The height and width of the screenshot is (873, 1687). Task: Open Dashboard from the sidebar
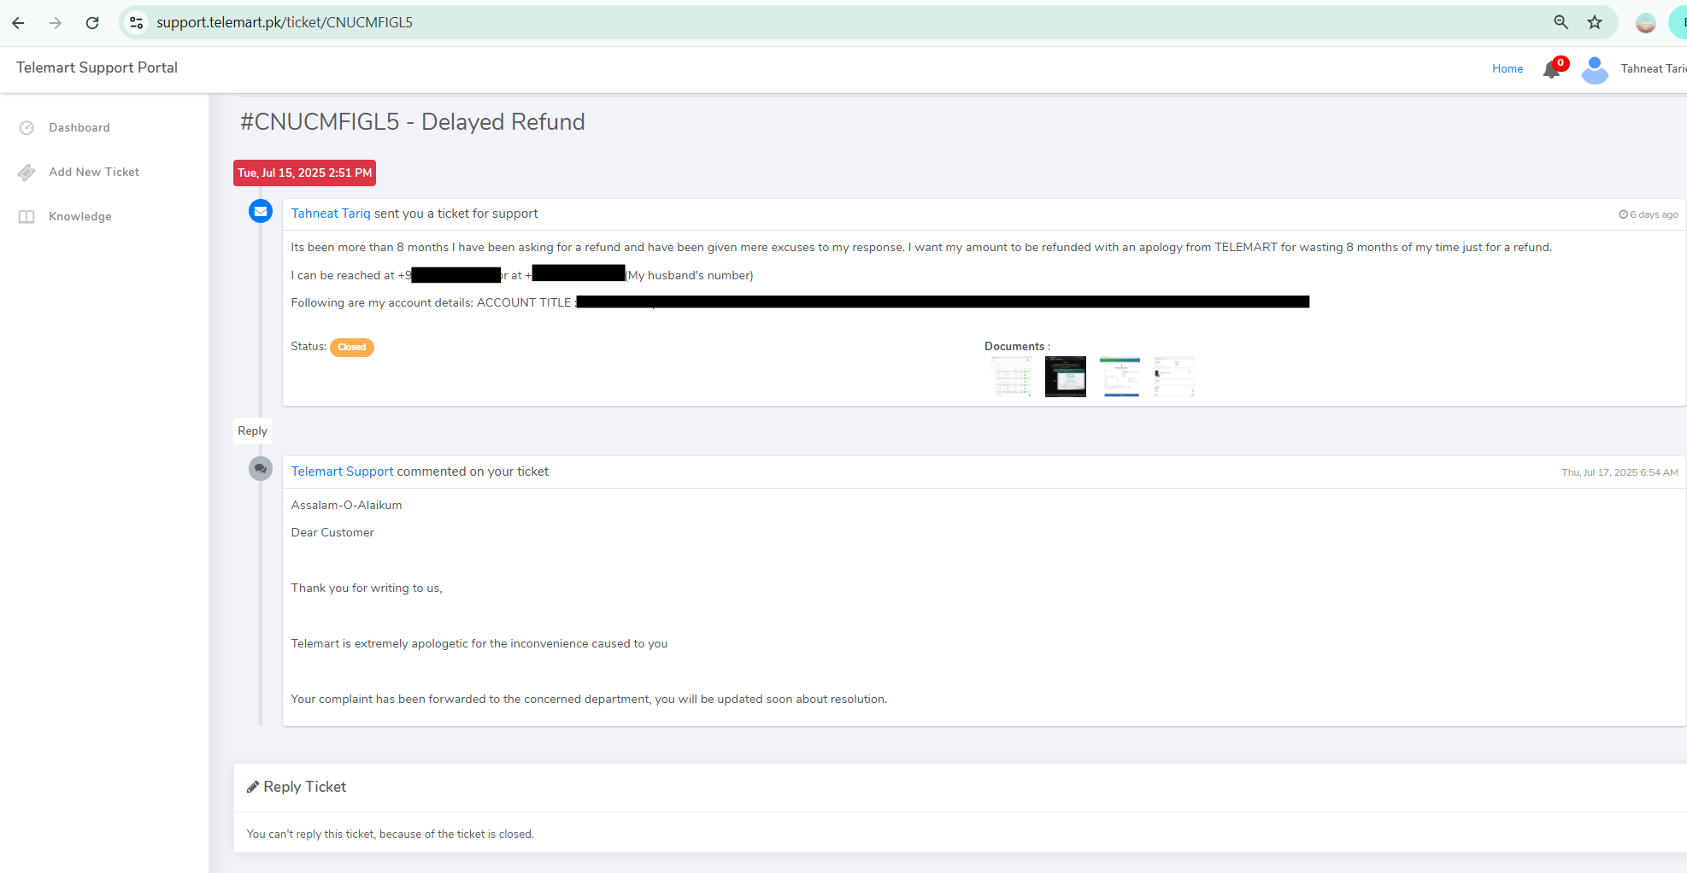point(79,127)
